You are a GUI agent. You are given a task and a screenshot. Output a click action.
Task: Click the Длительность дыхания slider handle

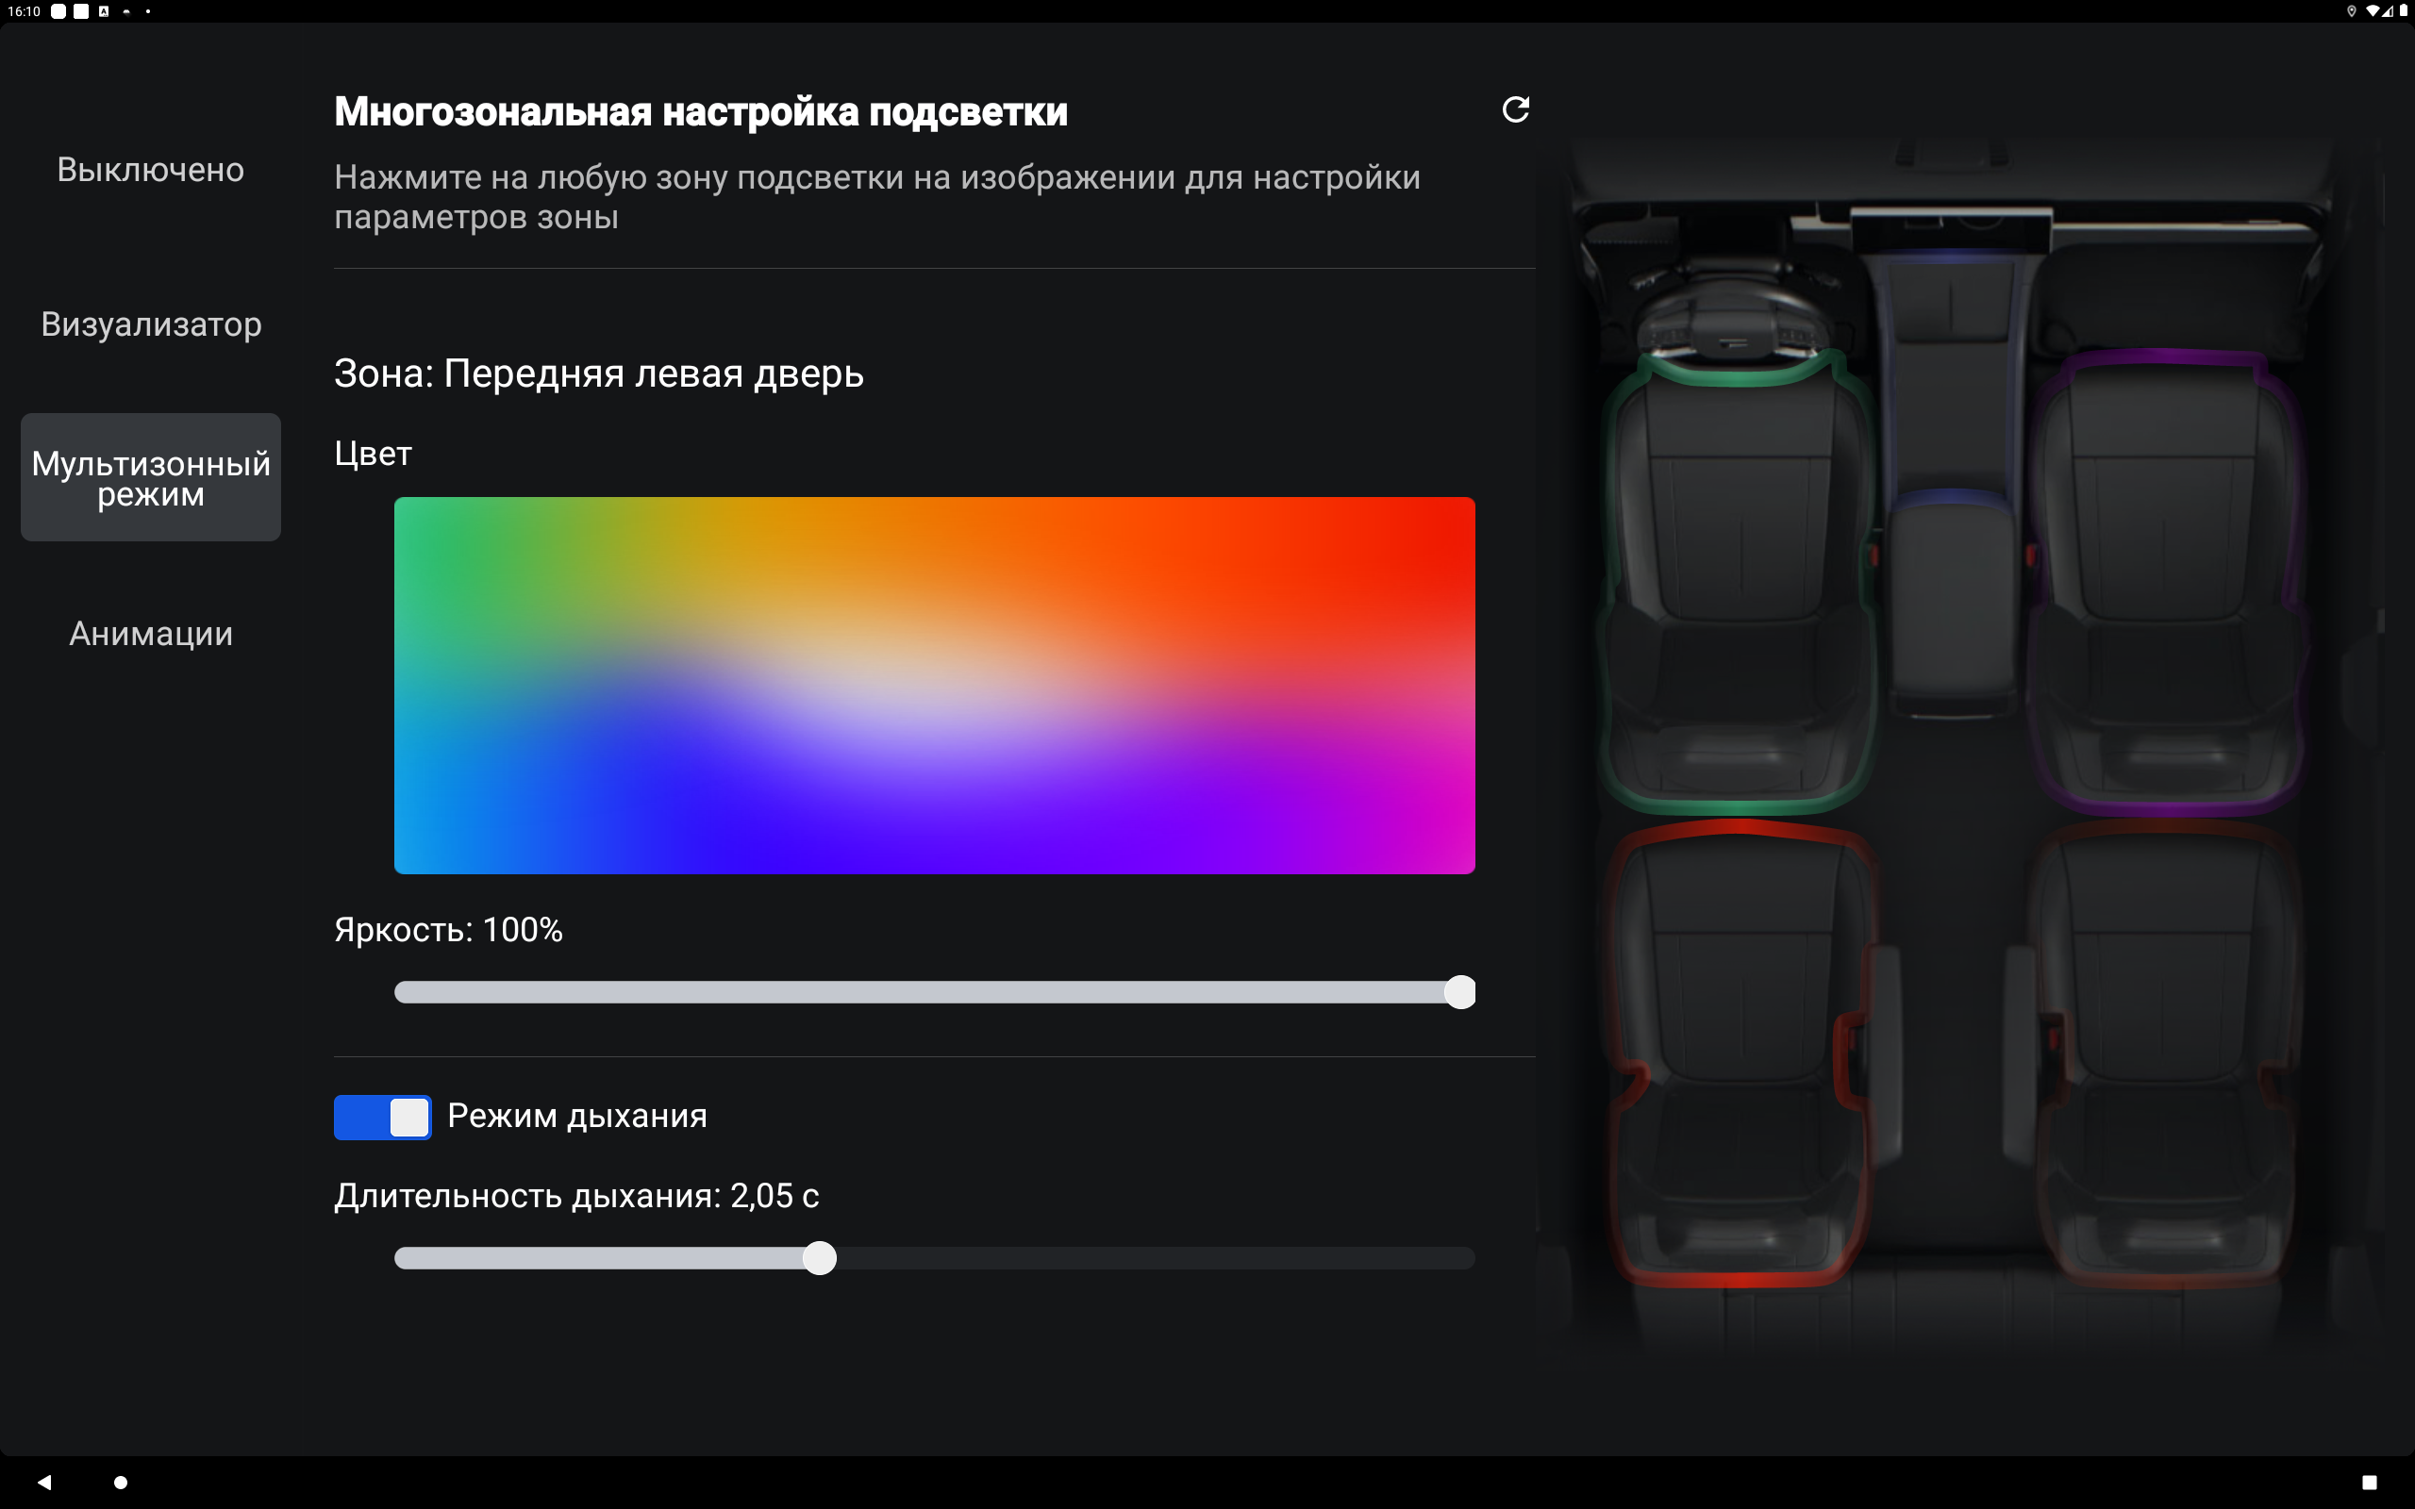[x=819, y=1257]
